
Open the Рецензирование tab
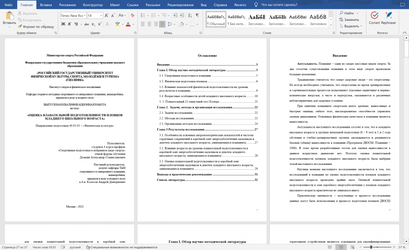[180, 5]
